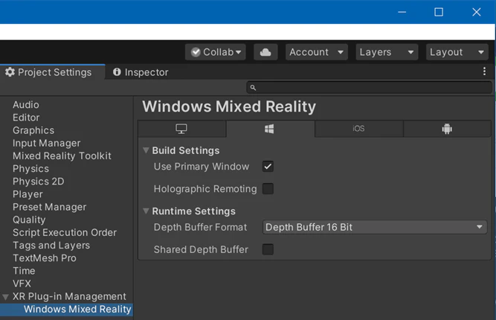Click the Collab checkmark icon
The width and height of the screenshot is (496, 320).
pyautogui.click(x=196, y=52)
